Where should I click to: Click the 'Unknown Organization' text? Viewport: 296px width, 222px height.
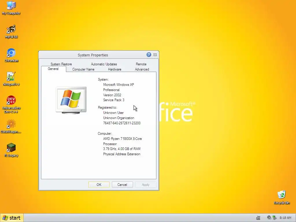(119, 118)
